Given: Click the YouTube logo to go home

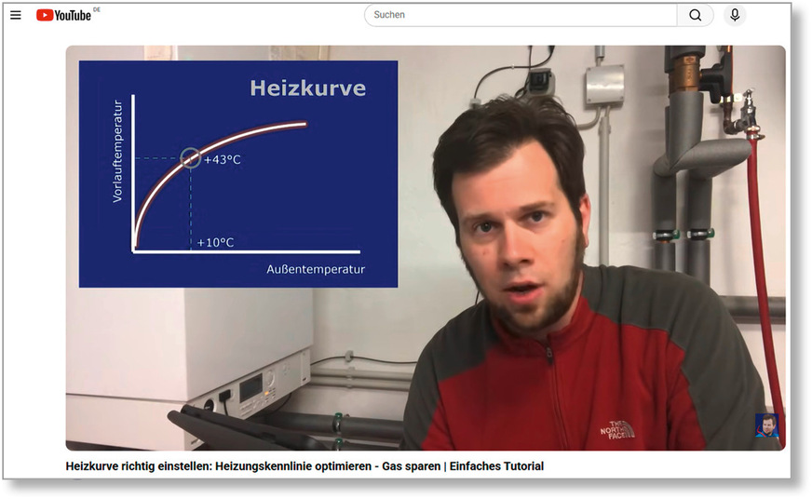Looking at the screenshot, I should [x=63, y=15].
